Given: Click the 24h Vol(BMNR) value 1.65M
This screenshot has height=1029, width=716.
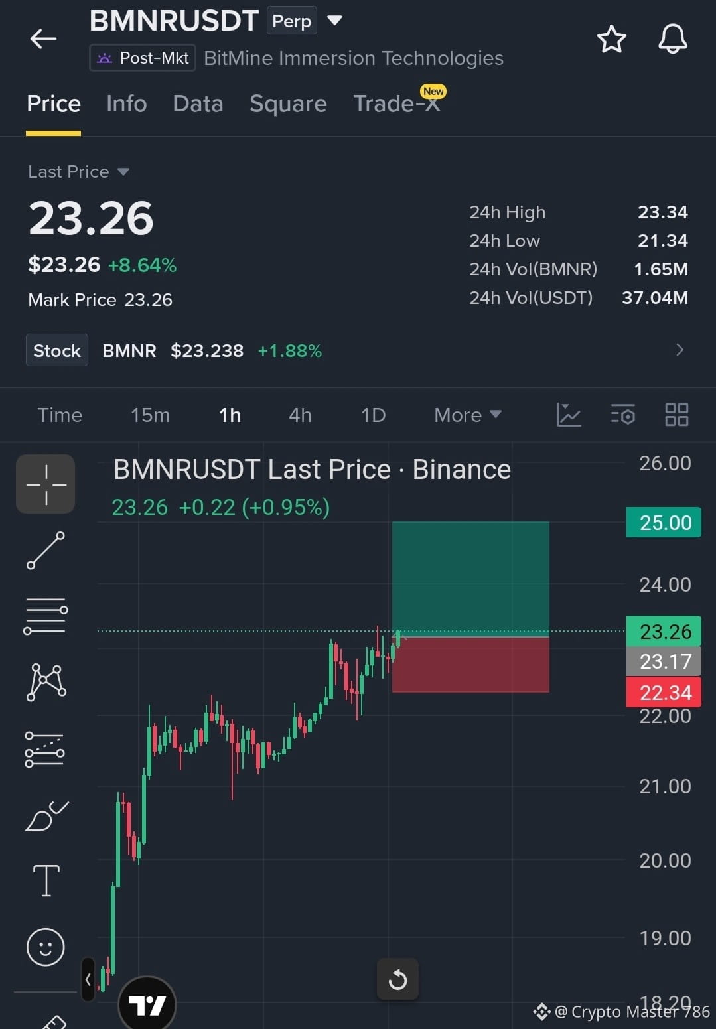Looking at the screenshot, I should point(661,269).
